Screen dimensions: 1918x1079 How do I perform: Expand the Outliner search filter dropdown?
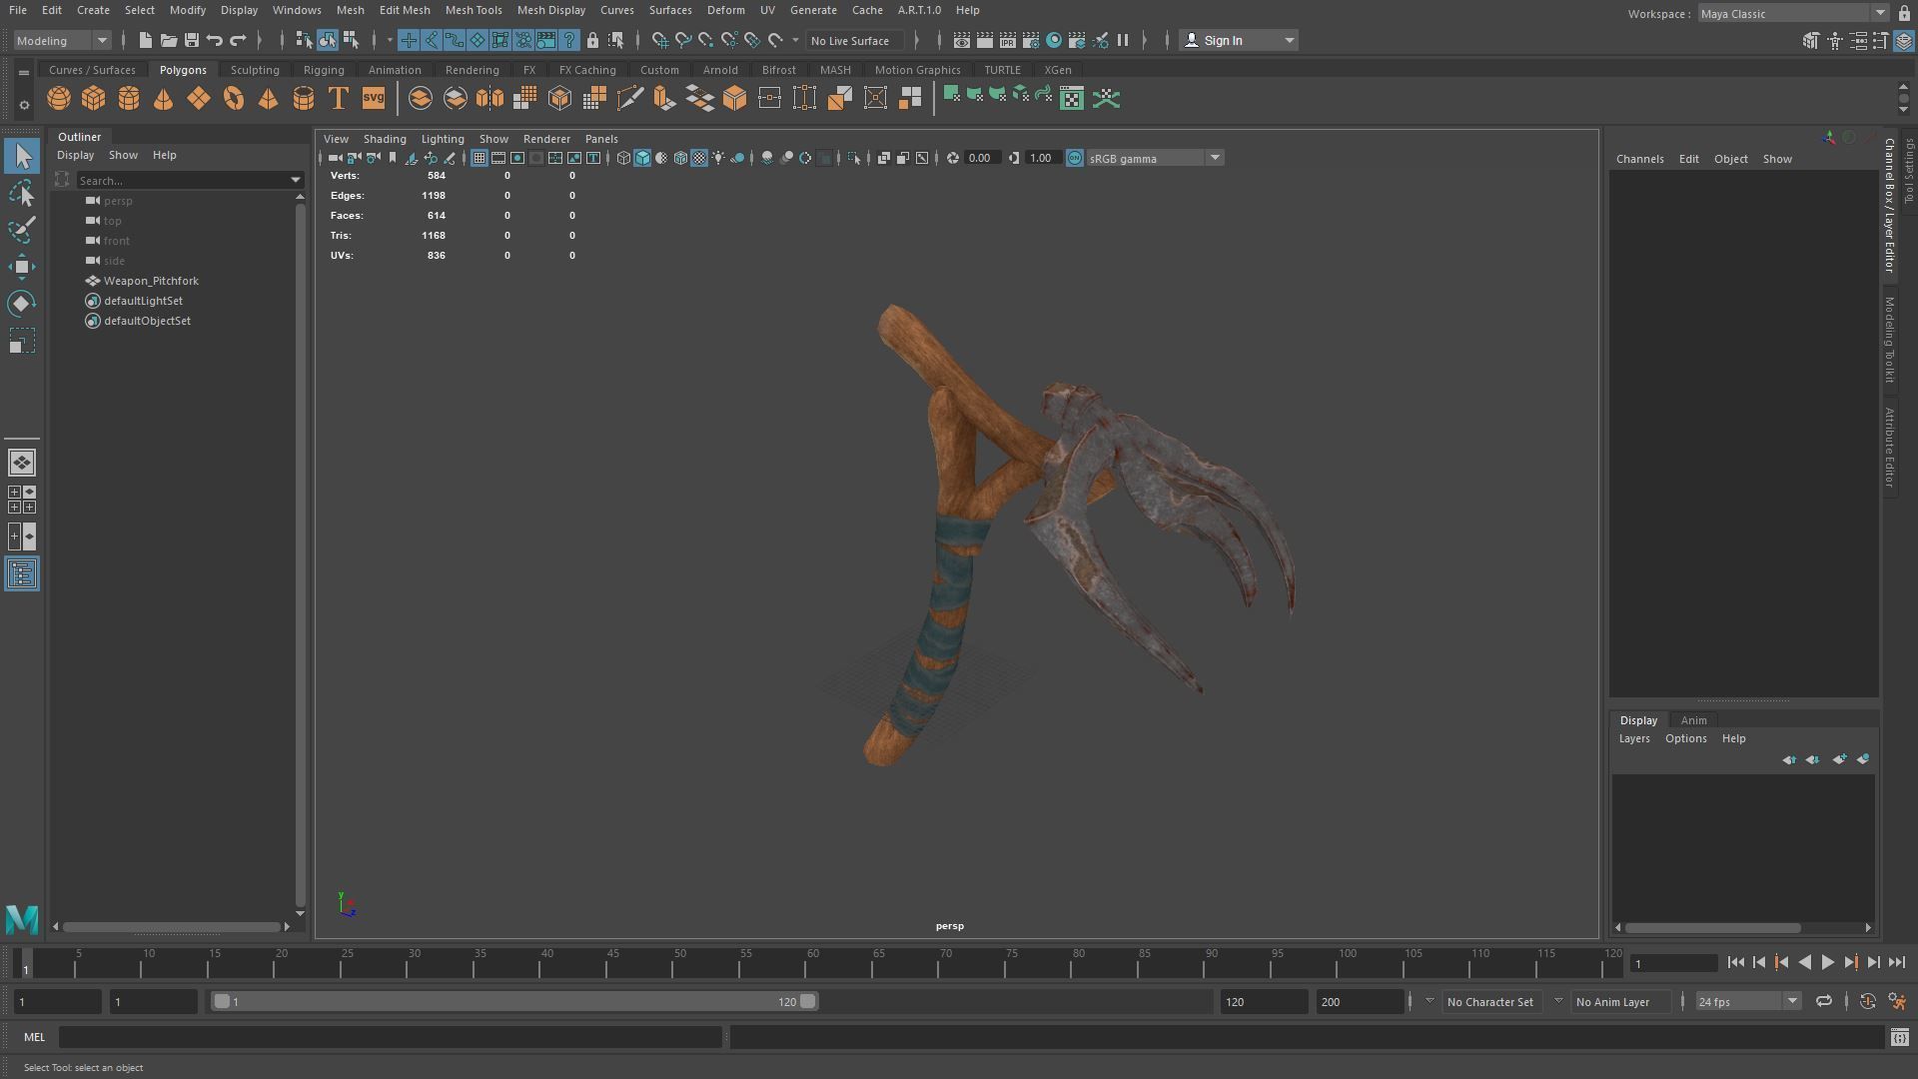pos(296,181)
